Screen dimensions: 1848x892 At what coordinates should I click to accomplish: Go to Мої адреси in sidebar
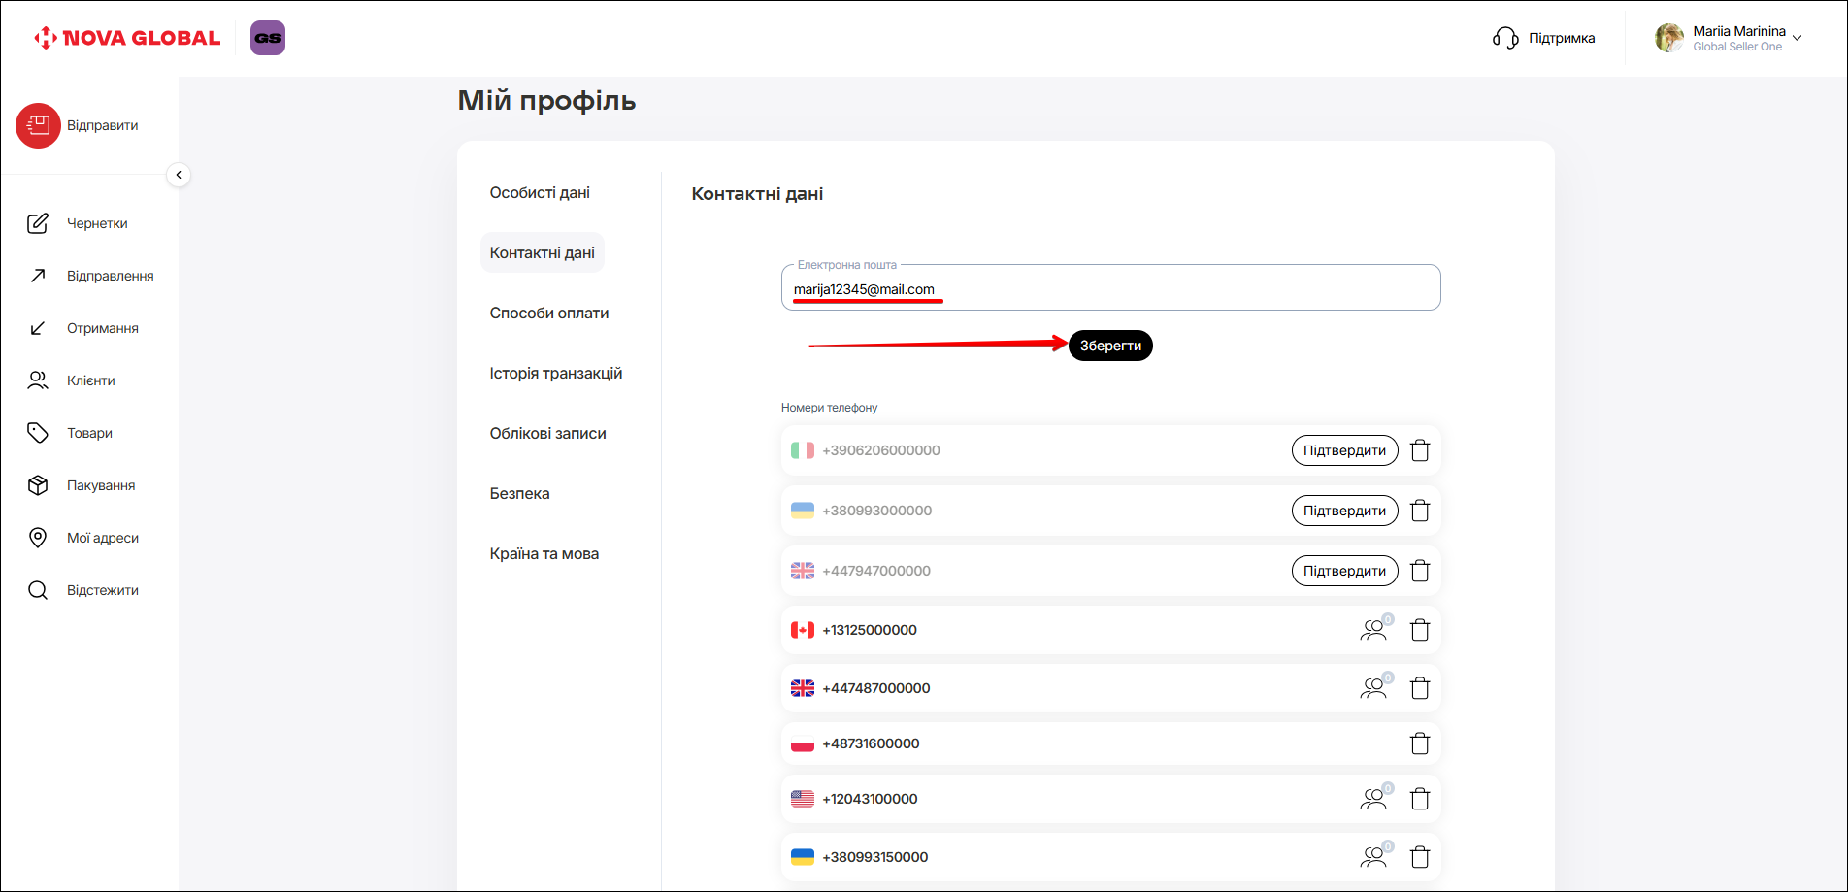coord(102,538)
